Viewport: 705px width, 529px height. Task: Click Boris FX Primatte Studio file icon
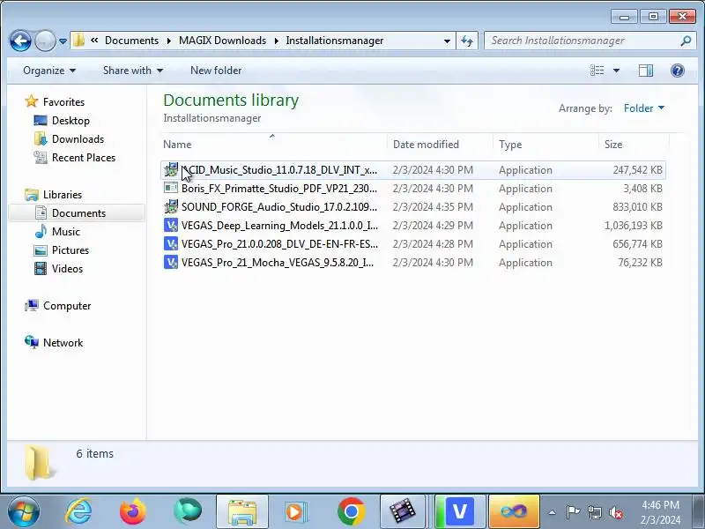[171, 188]
